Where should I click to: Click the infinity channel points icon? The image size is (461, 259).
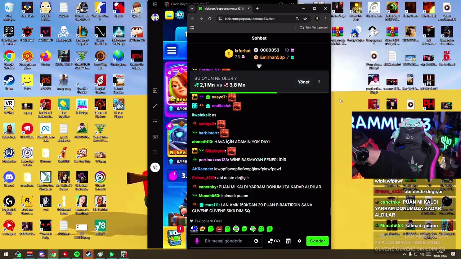(277, 241)
